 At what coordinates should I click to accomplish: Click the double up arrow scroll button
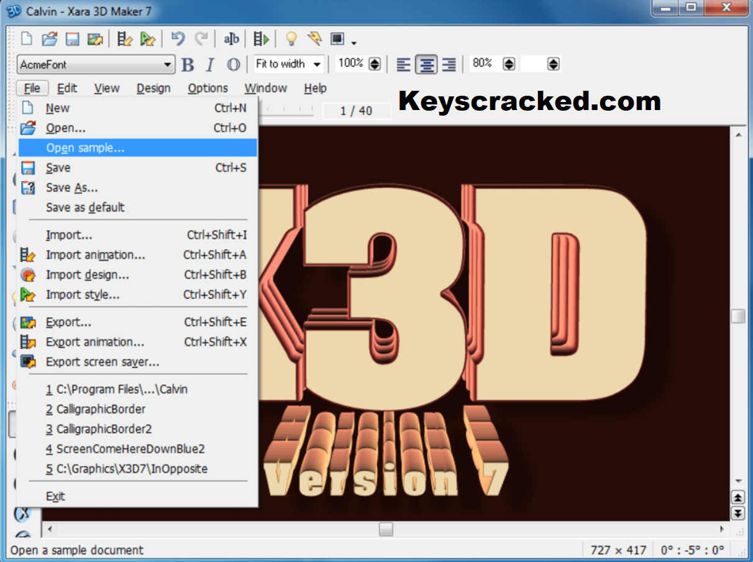pyautogui.click(x=737, y=497)
